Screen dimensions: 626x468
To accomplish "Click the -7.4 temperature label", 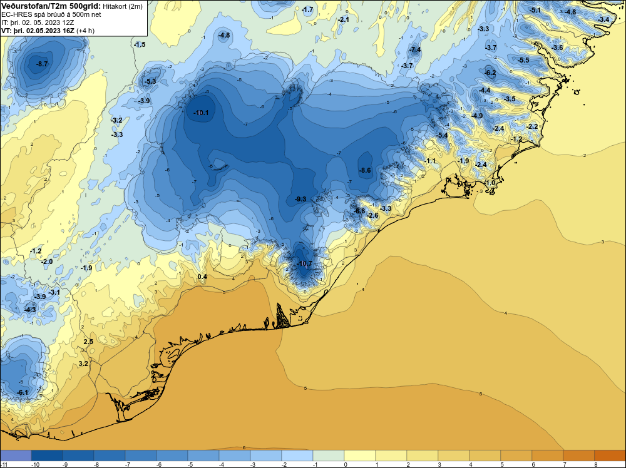I will click(x=415, y=49).
